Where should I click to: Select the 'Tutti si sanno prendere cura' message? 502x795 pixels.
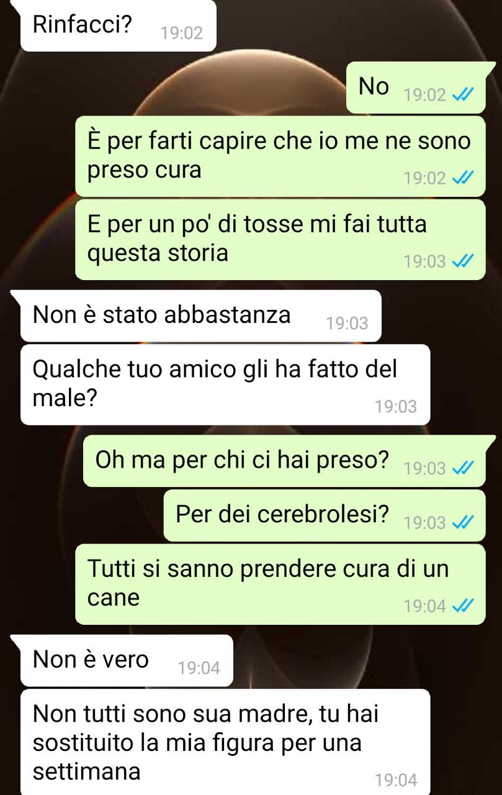click(280, 584)
